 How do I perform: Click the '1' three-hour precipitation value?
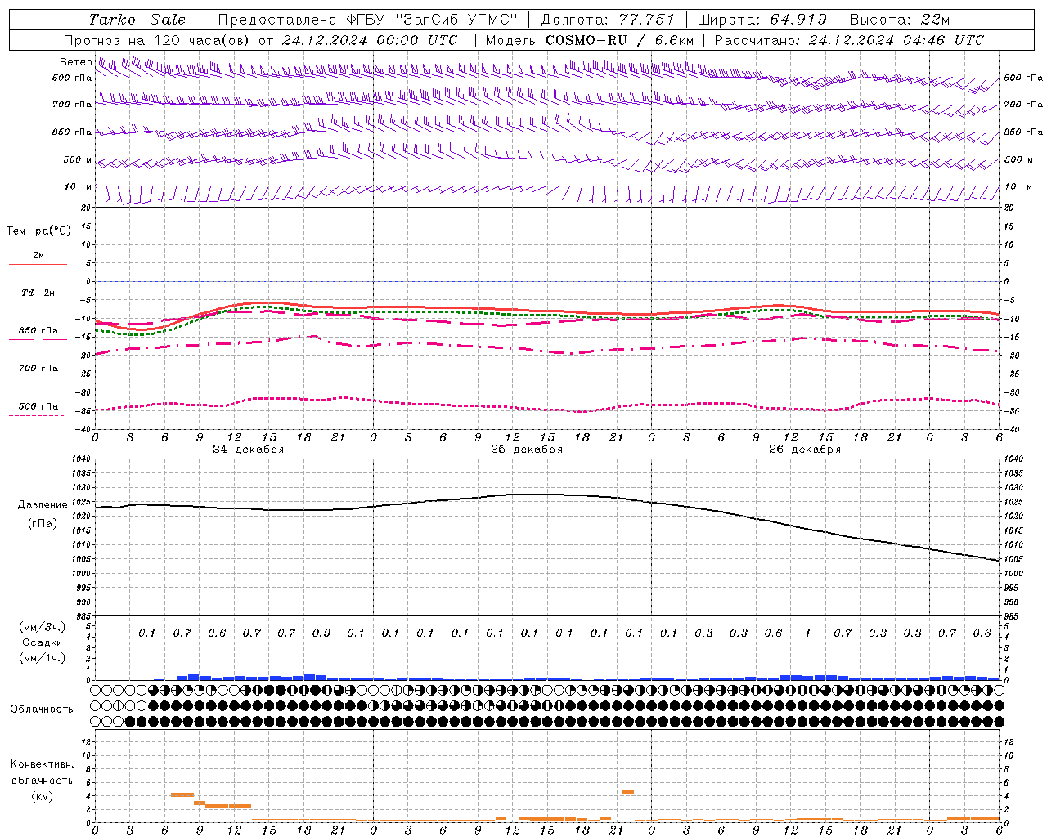point(808,633)
